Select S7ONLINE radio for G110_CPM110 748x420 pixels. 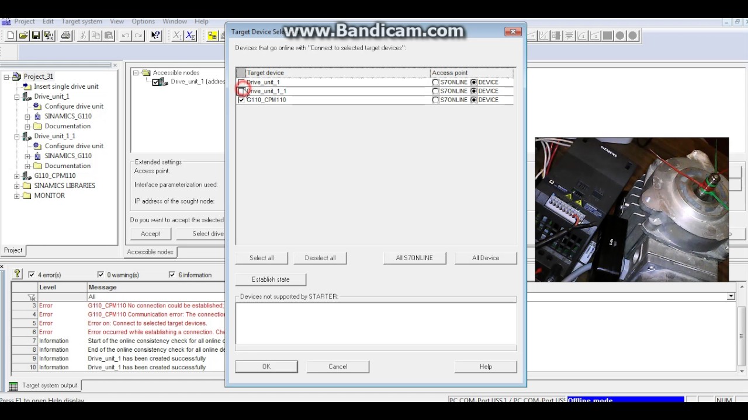[435, 100]
